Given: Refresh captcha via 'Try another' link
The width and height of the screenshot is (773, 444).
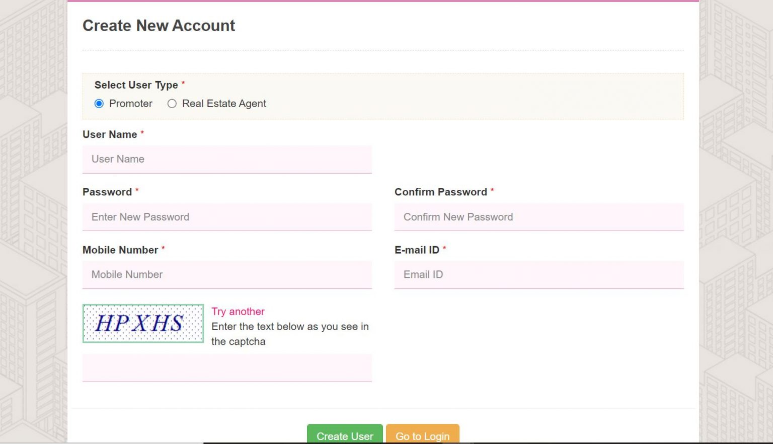Looking at the screenshot, I should [x=238, y=312].
